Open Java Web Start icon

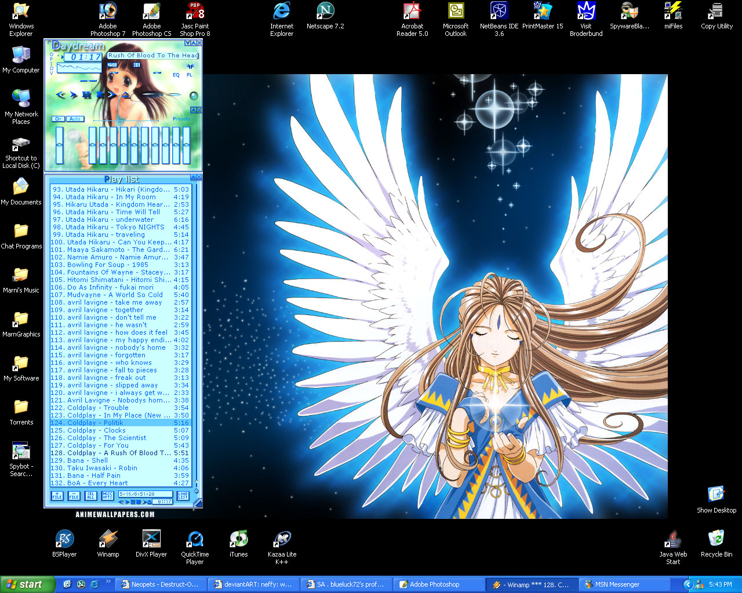click(x=673, y=547)
